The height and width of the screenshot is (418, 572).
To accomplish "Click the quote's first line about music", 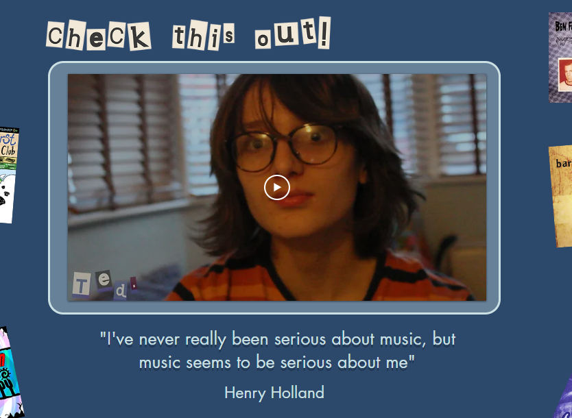I will [278, 339].
